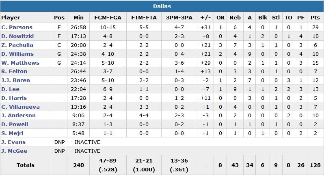324x175 pixels.
Task: Click the Dallas team header
Action: point(162,6)
